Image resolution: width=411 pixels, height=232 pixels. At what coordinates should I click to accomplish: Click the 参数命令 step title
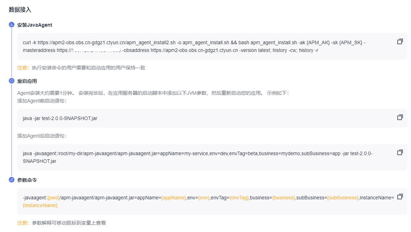pos(27,180)
